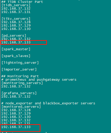Click the [tidb_servers] section header

tap(16, 5)
